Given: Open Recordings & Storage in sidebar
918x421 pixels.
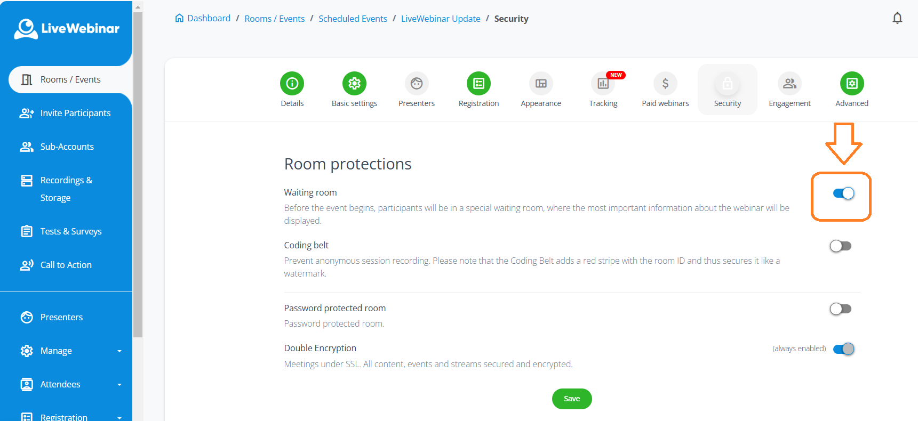Looking at the screenshot, I should pos(66,189).
